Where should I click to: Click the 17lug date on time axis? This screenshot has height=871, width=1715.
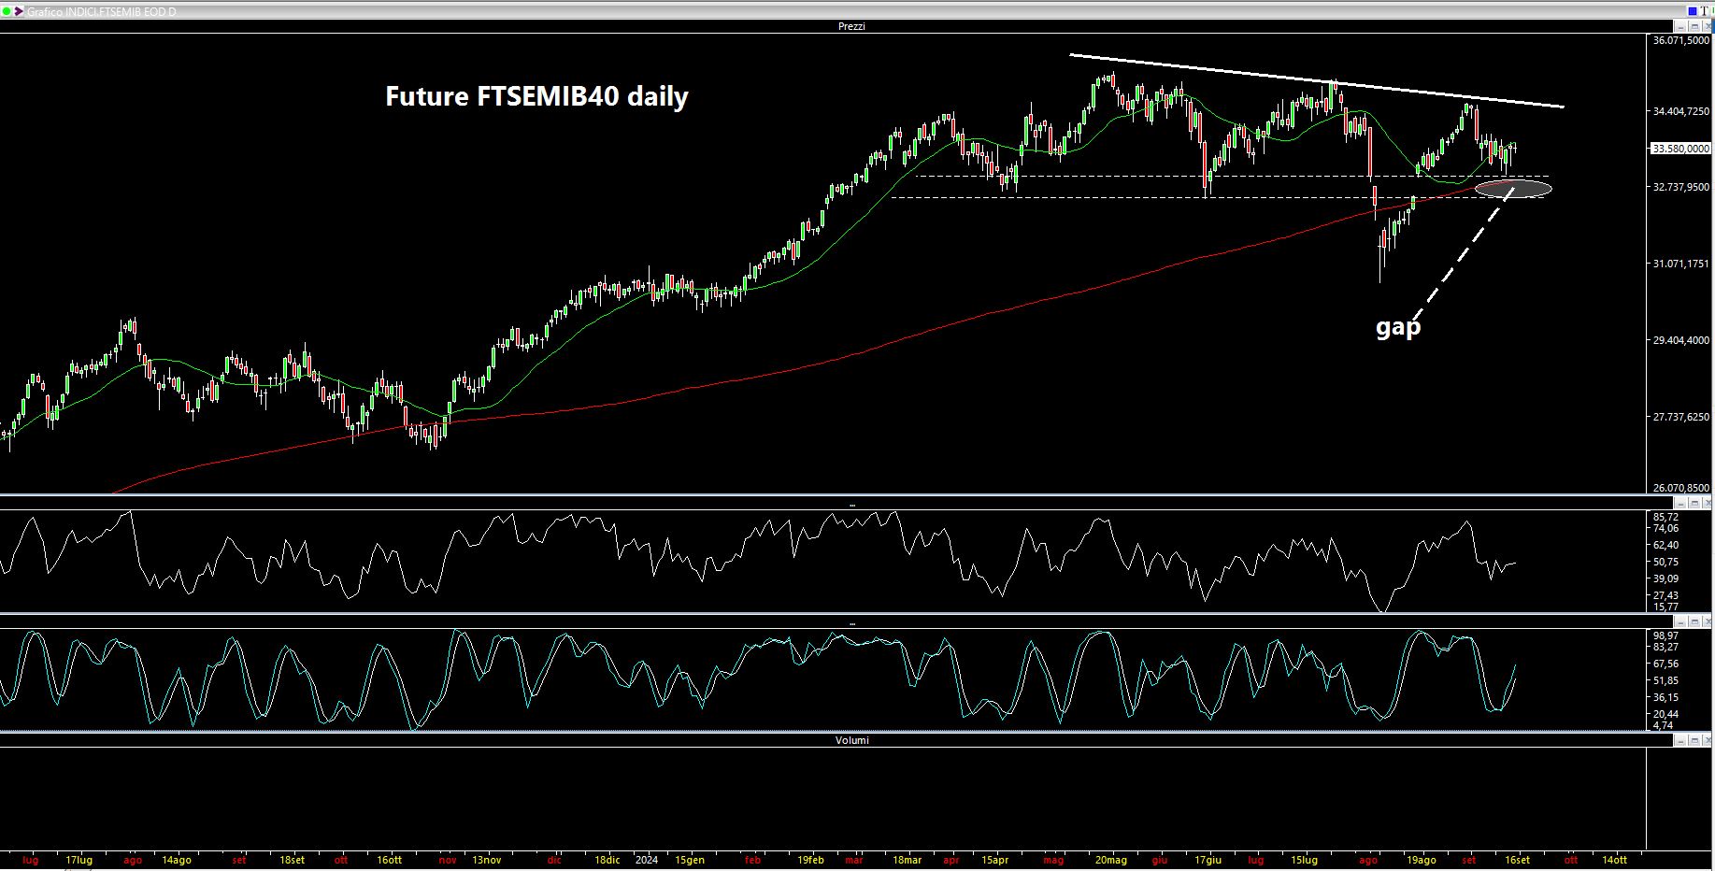point(79,860)
